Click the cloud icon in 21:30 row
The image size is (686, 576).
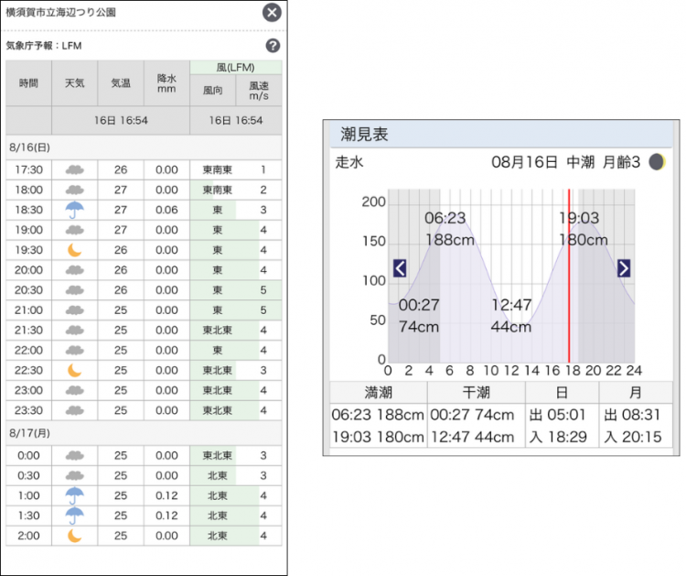click(x=75, y=331)
